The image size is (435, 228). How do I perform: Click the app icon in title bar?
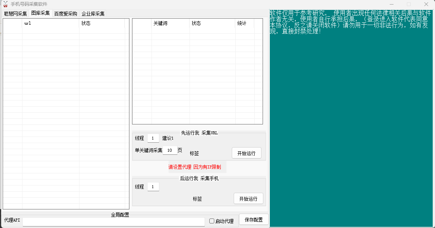5,4
